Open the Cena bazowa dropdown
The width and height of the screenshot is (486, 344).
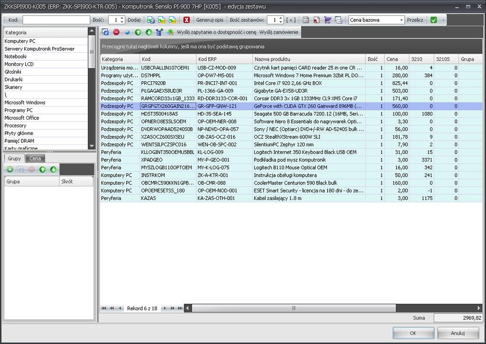(401, 20)
